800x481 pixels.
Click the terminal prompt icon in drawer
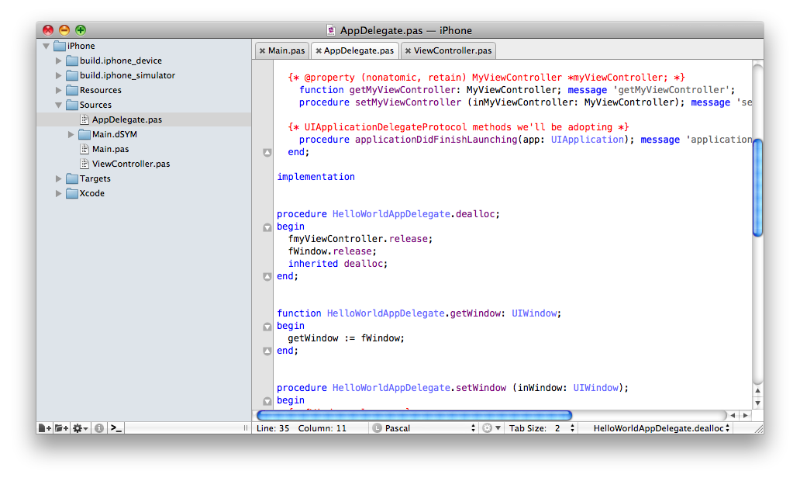(x=116, y=428)
